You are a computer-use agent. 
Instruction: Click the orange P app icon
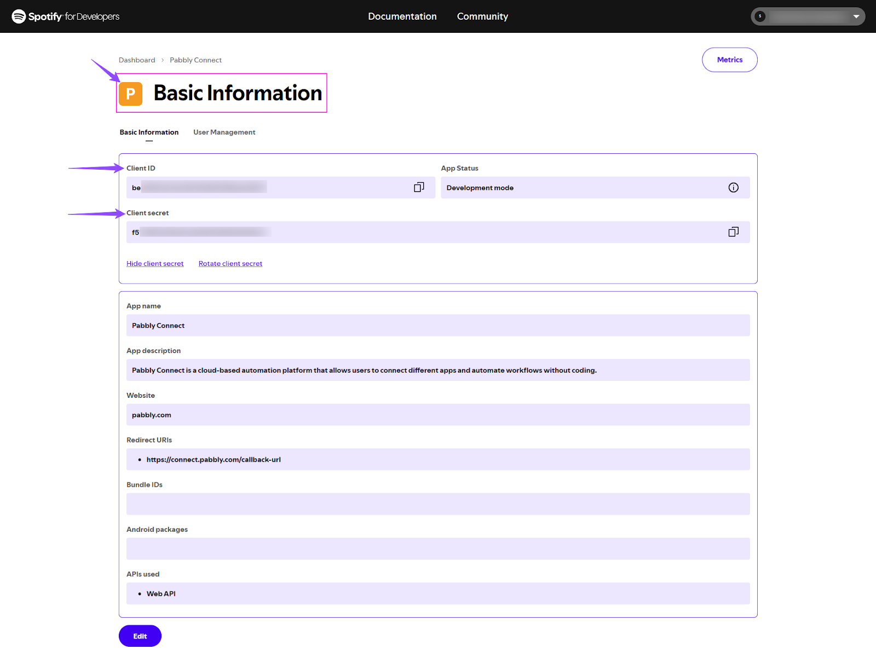click(131, 94)
